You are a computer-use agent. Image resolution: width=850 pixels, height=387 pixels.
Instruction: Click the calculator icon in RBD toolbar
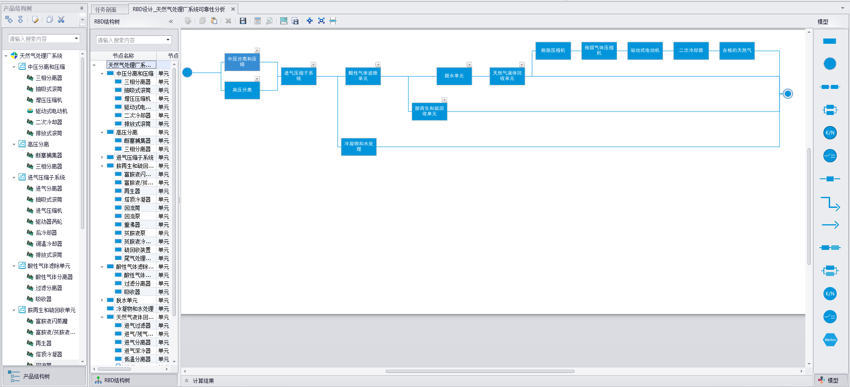point(258,21)
